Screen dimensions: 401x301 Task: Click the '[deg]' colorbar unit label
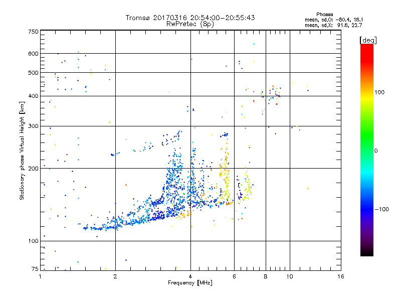pos(368,40)
